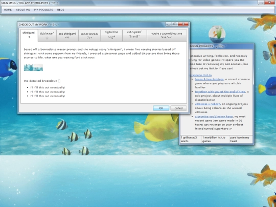The width and height of the screenshot is (276, 207).
Task: Open the fishbowl icon on the desktop
Action: [x=217, y=34]
